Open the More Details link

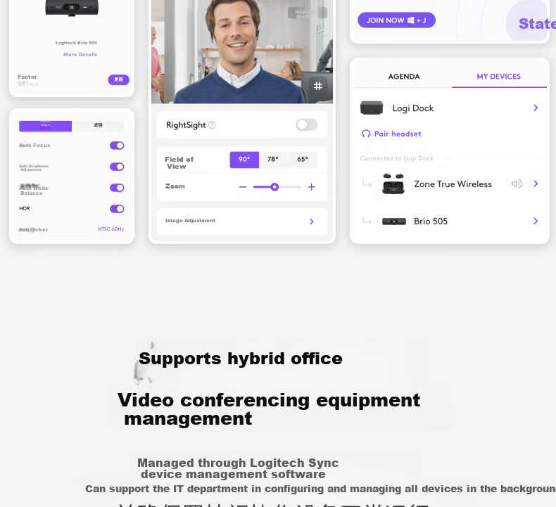(80, 55)
